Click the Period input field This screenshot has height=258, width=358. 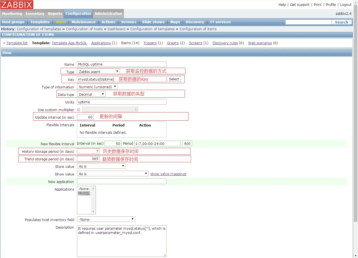(x=157, y=143)
